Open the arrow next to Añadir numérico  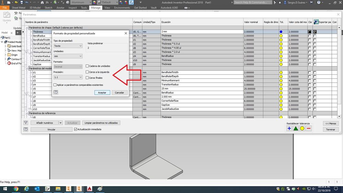(x=60, y=123)
